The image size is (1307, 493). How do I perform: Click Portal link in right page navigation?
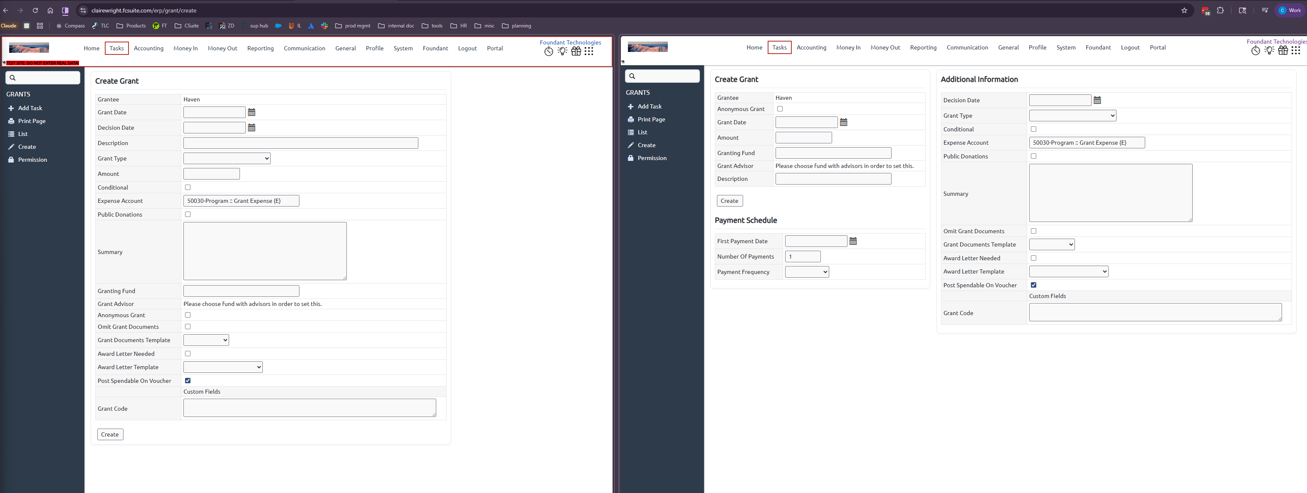(1157, 48)
